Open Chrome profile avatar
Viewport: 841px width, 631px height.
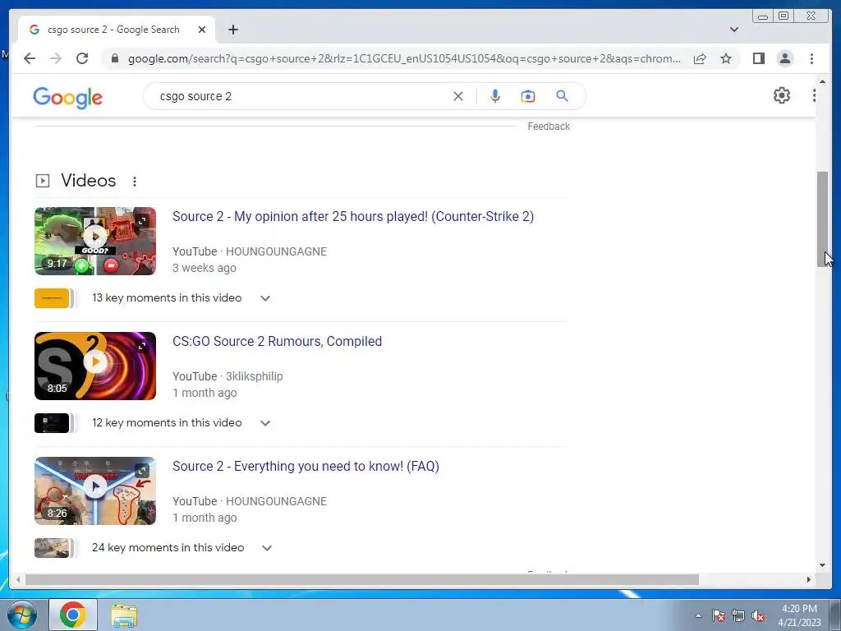(x=784, y=58)
